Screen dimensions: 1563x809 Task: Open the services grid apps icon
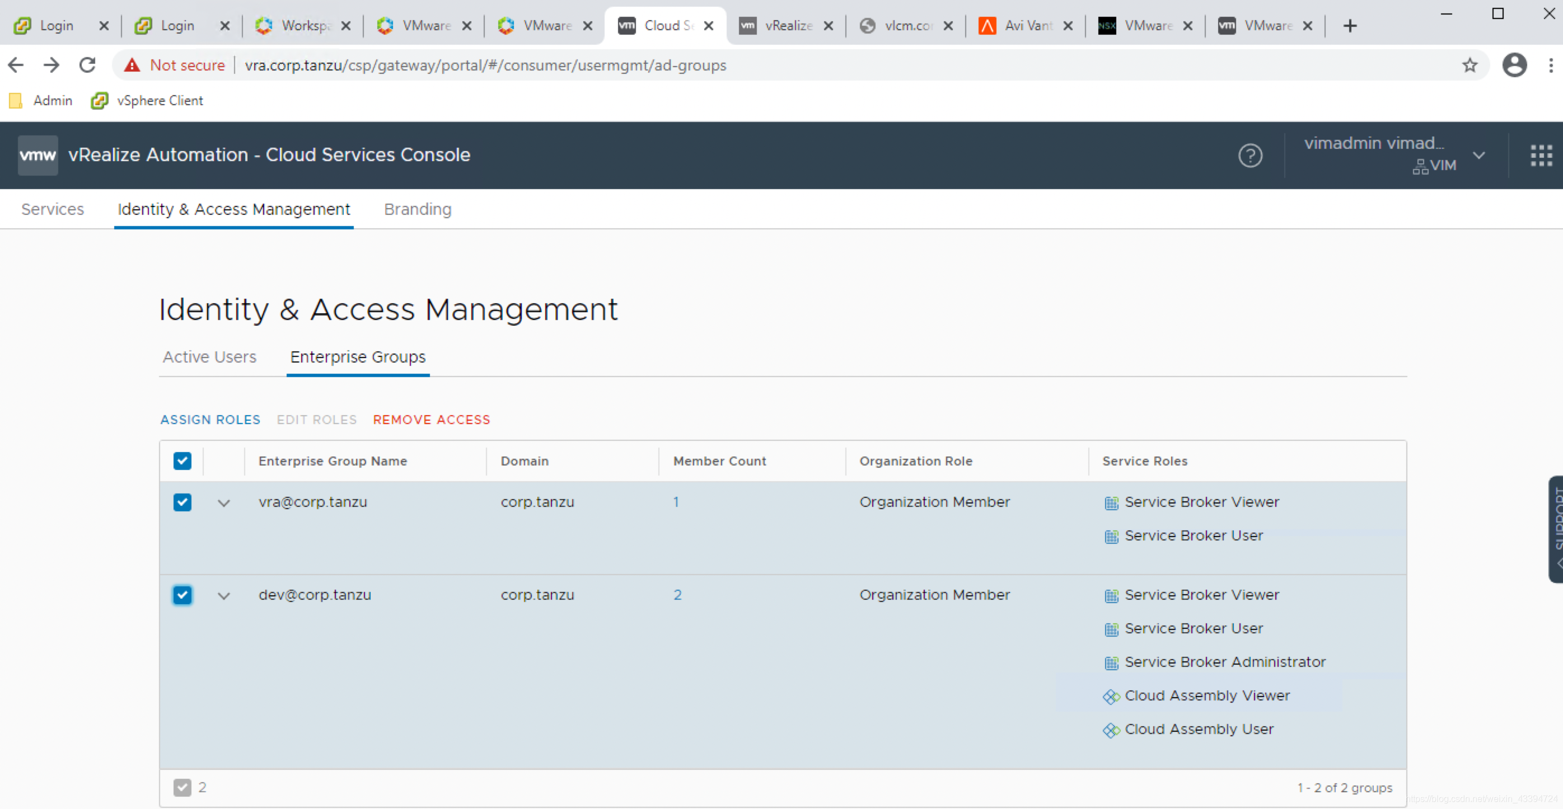click(x=1541, y=155)
